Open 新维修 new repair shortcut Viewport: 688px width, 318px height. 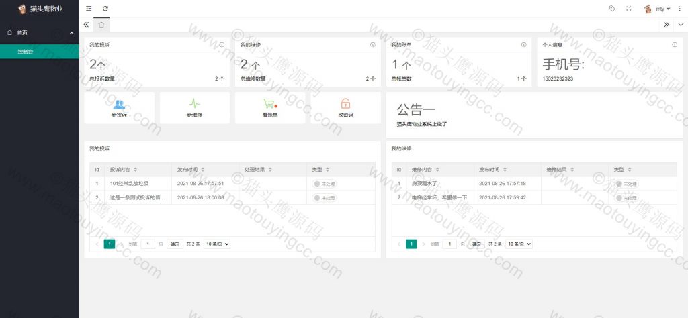click(195, 107)
